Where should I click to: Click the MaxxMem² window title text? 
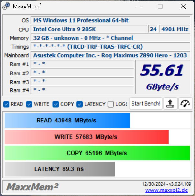click(x=27, y=6)
